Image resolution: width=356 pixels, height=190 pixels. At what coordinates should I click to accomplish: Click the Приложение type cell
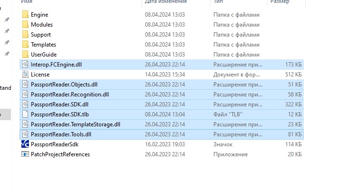coord(231,154)
